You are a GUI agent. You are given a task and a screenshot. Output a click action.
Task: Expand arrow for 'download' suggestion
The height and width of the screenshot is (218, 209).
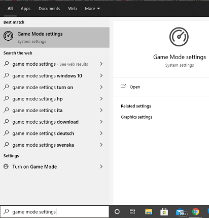click(x=101, y=122)
